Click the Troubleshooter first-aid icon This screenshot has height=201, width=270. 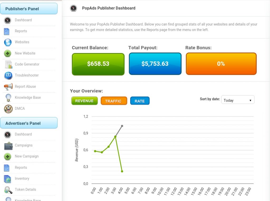pyautogui.click(x=8, y=75)
